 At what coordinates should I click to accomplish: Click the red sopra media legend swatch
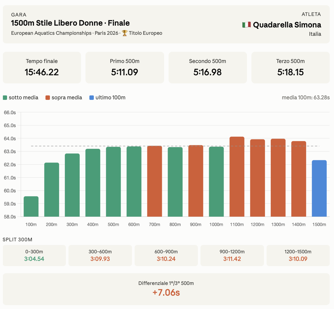(x=48, y=98)
